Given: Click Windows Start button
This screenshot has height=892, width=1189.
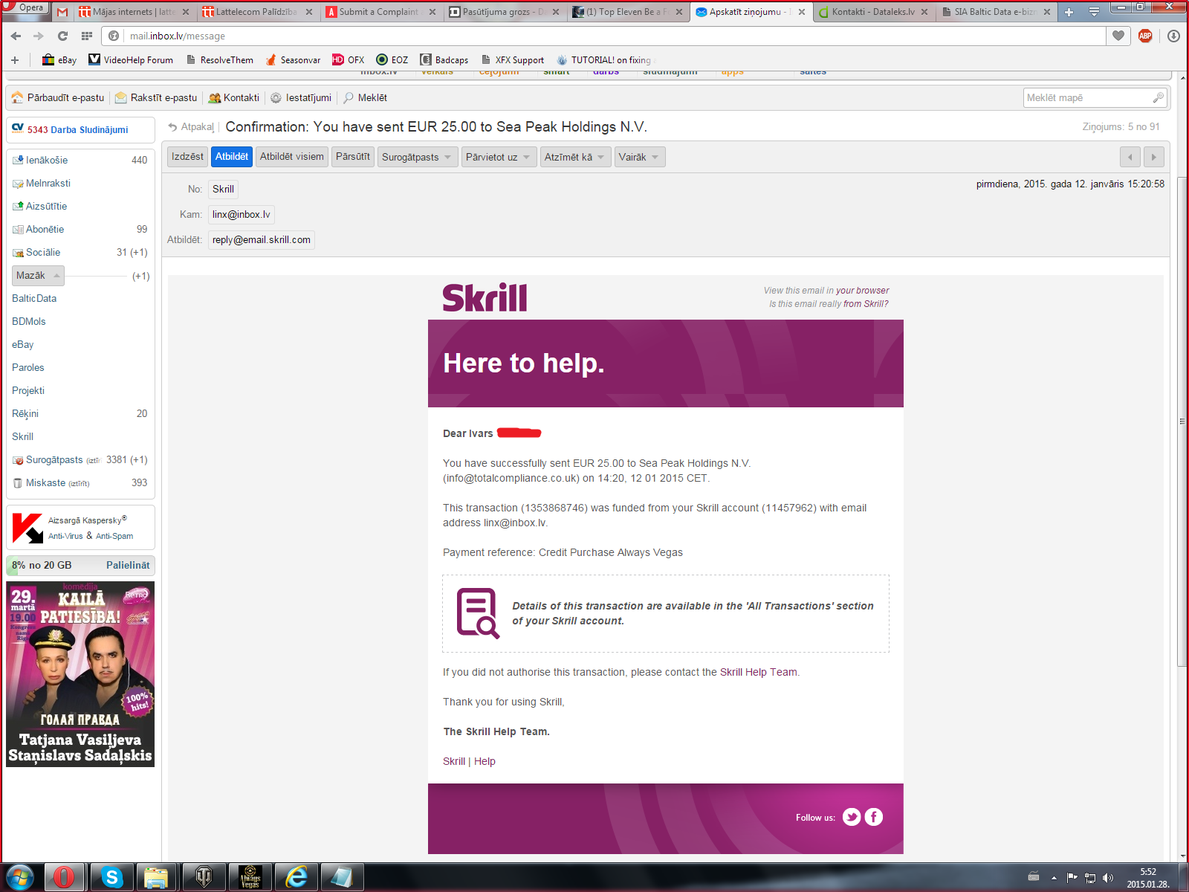Looking at the screenshot, I should tap(20, 877).
